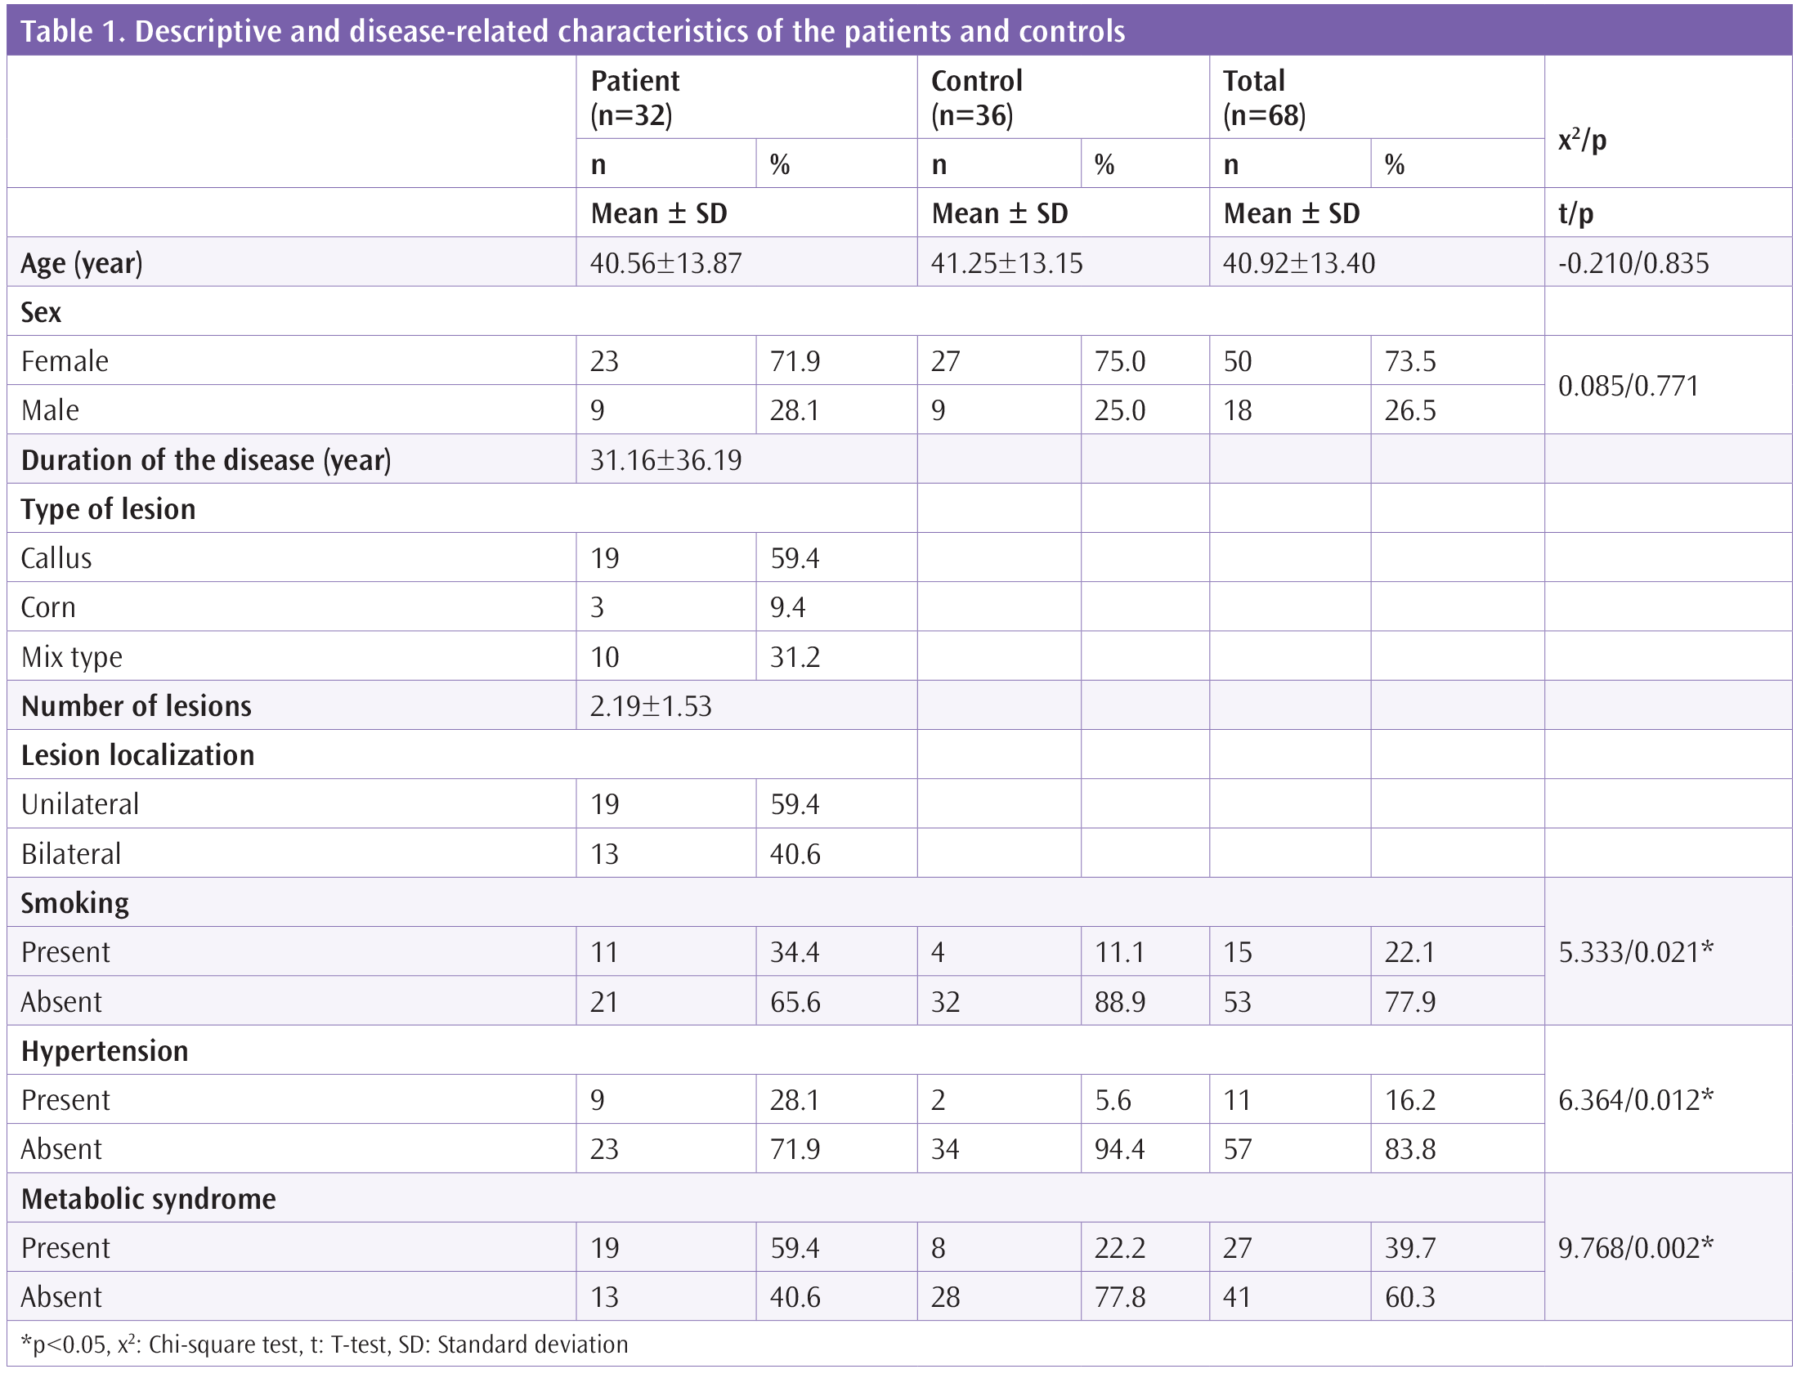Click the 'Corn' row label
The image size is (1810, 1378).
click(x=48, y=608)
